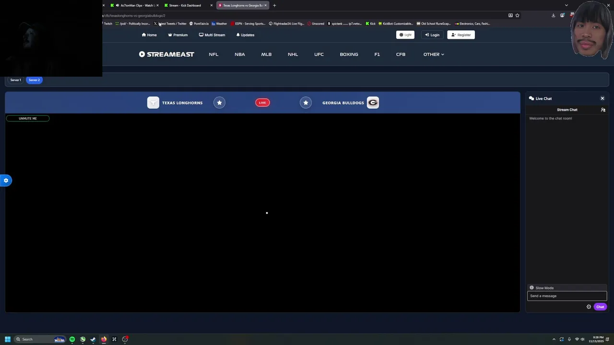Open Spotify from the taskbar

72,339
